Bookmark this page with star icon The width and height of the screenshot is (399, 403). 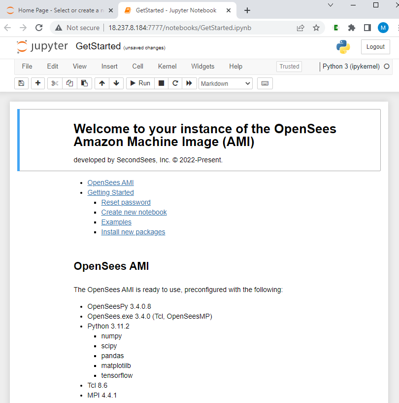pos(316,28)
